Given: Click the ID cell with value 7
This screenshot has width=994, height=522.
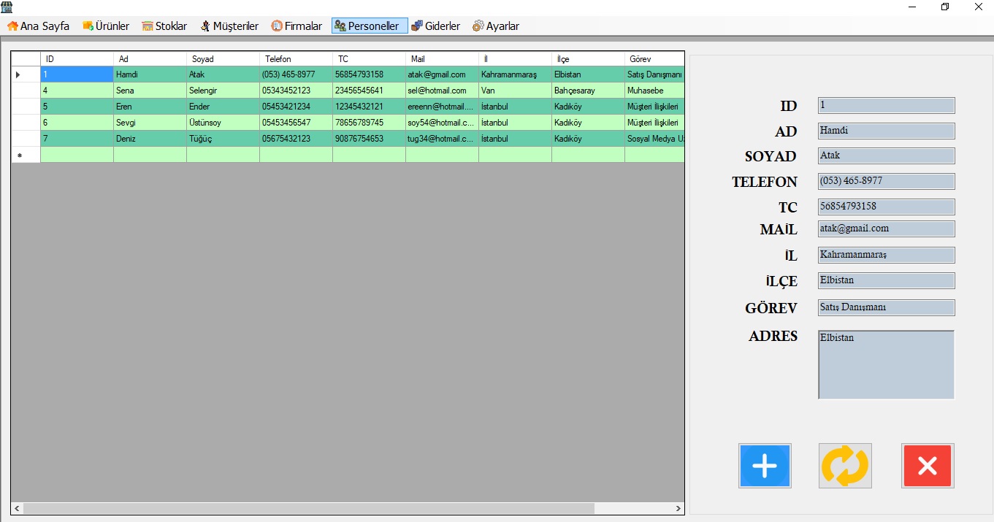Looking at the screenshot, I should (x=77, y=139).
